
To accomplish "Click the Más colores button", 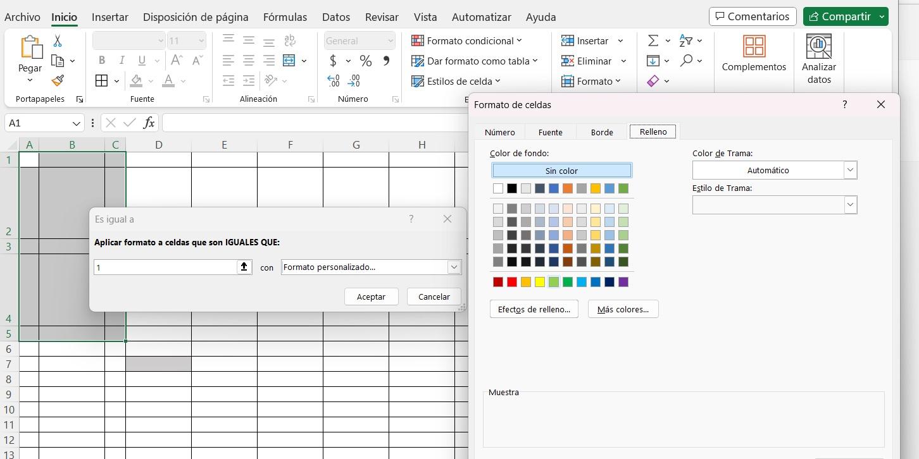I will (x=623, y=309).
